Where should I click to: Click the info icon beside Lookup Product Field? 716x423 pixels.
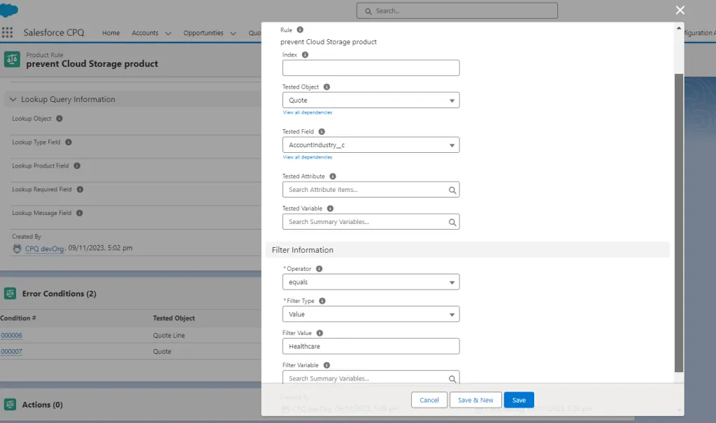[x=77, y=166]
